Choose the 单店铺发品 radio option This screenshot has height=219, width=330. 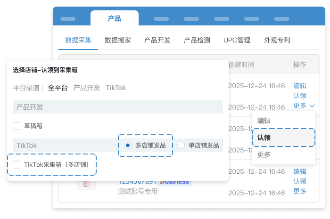181,146
